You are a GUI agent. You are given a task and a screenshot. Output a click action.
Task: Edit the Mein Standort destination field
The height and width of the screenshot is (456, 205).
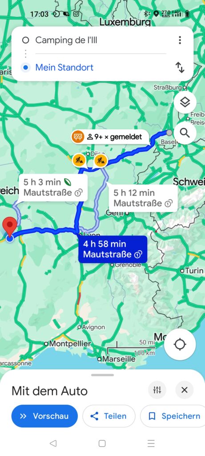pos(100,68)
